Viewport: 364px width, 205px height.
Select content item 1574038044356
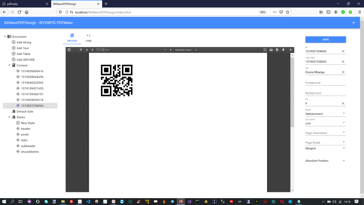click(x=32, y=77)
